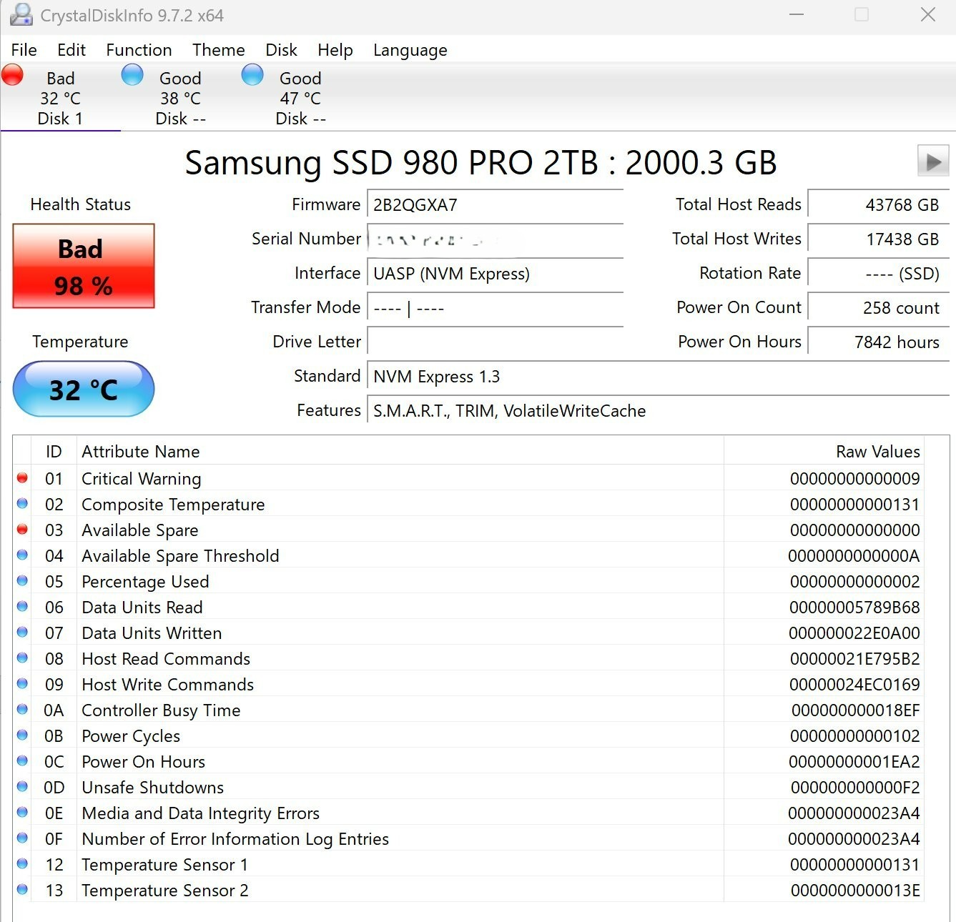Click the red dot beside Critical Warning

point(22,478)
